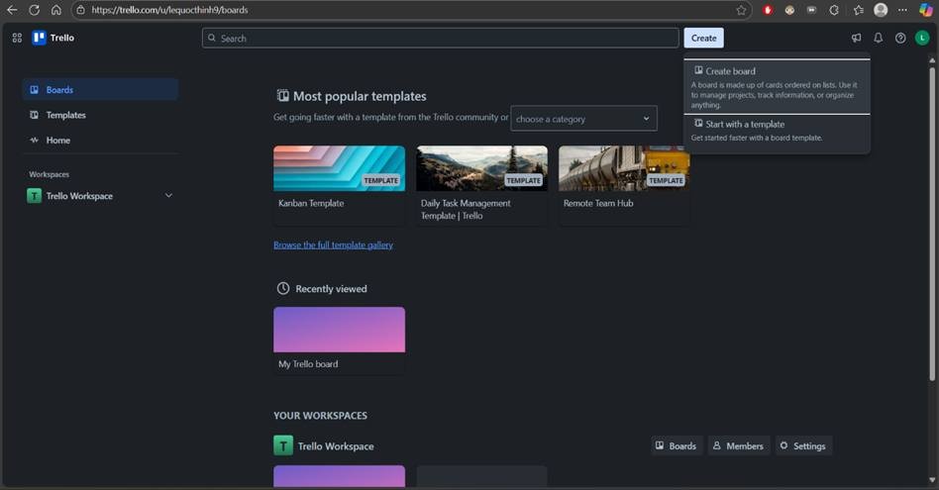Open the Kanban Template thumbnail
939x490 pixels.
(x=339, y=168)
